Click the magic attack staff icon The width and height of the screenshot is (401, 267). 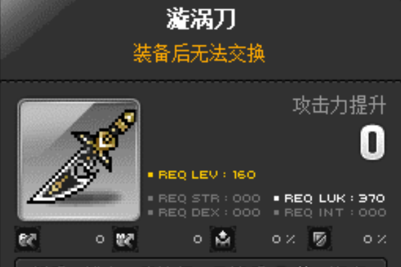[126, 239]
